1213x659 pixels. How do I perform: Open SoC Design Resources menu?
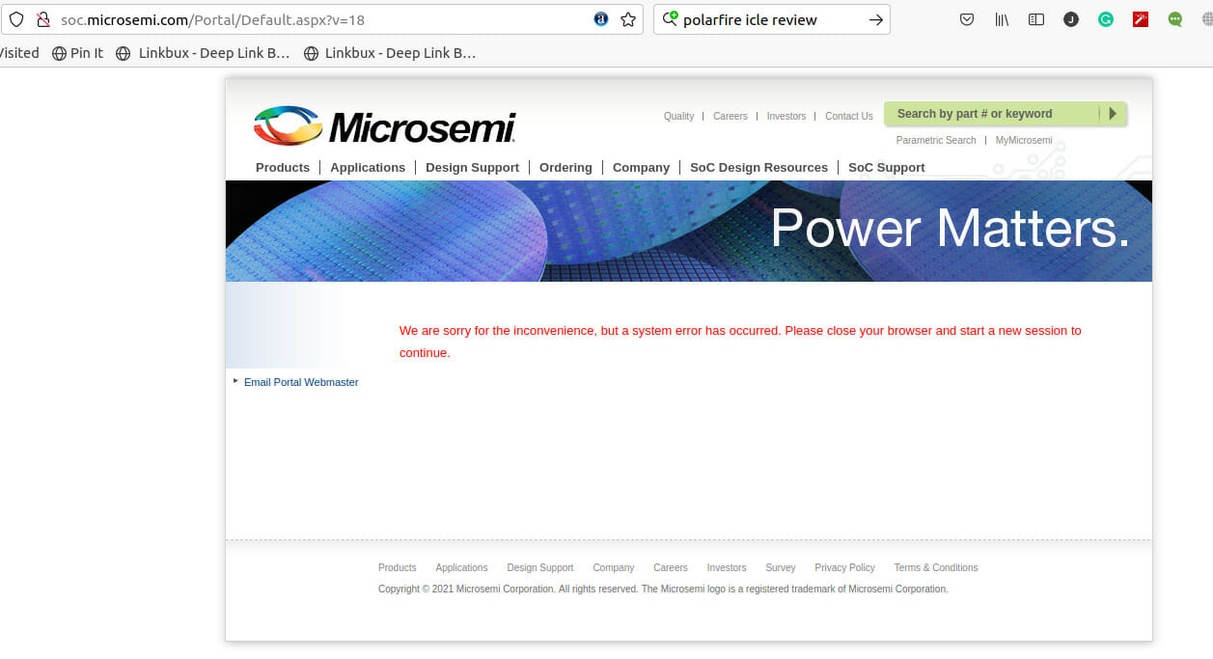point(758,167)
